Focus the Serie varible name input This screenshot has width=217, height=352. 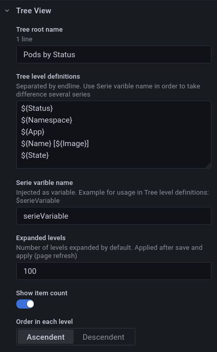[x=113, y=216]
